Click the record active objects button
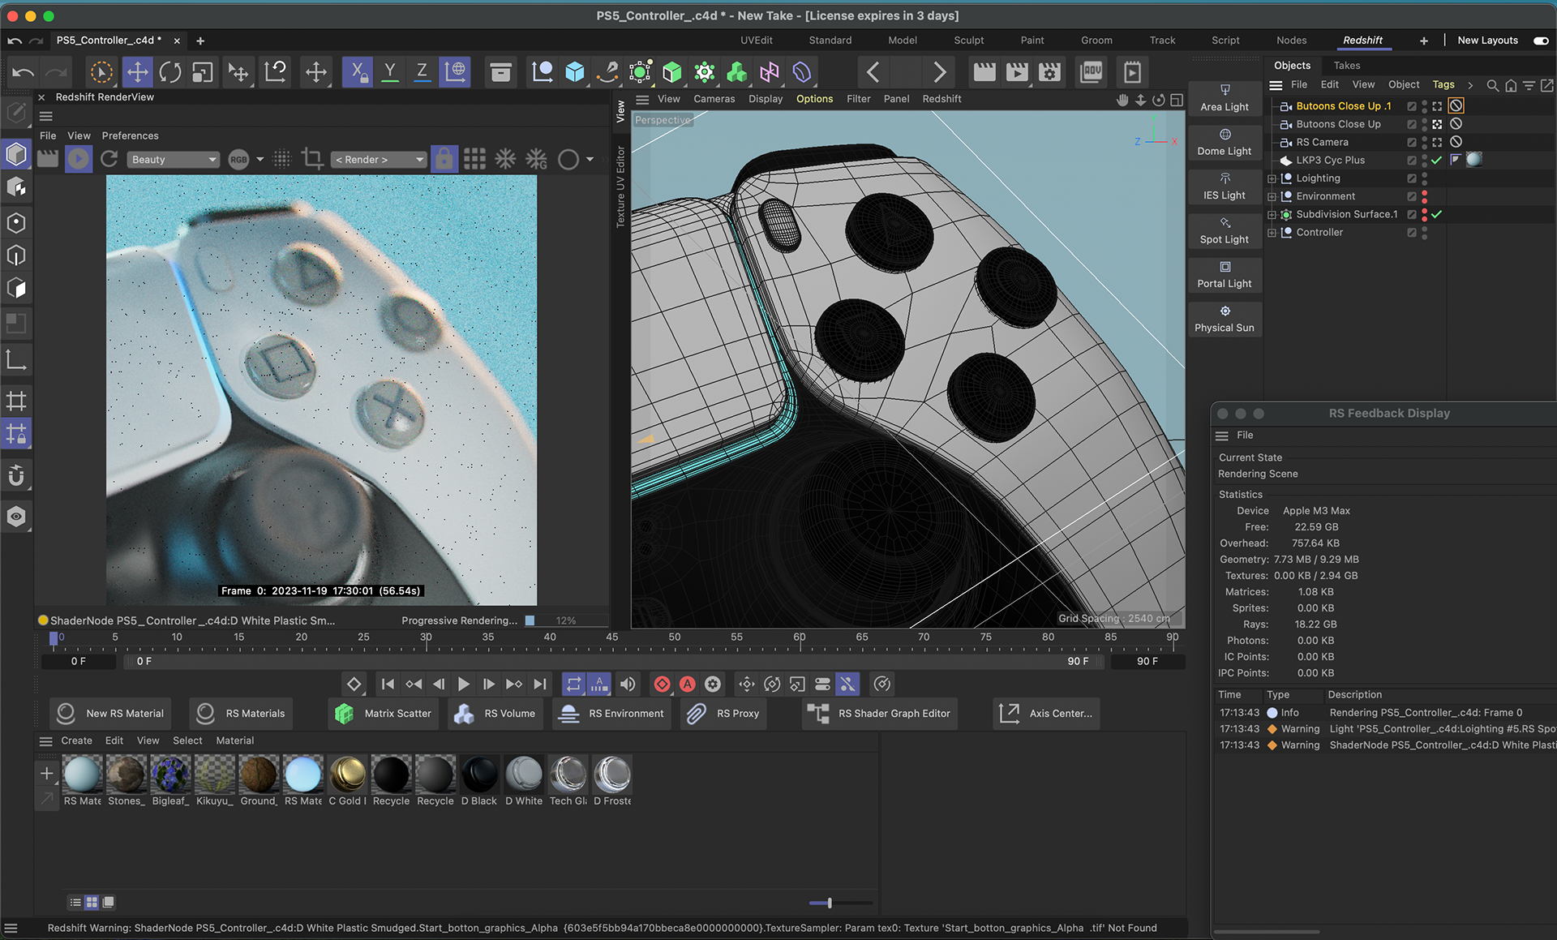Screen dimensions: 1557x940 pos(662,684)
